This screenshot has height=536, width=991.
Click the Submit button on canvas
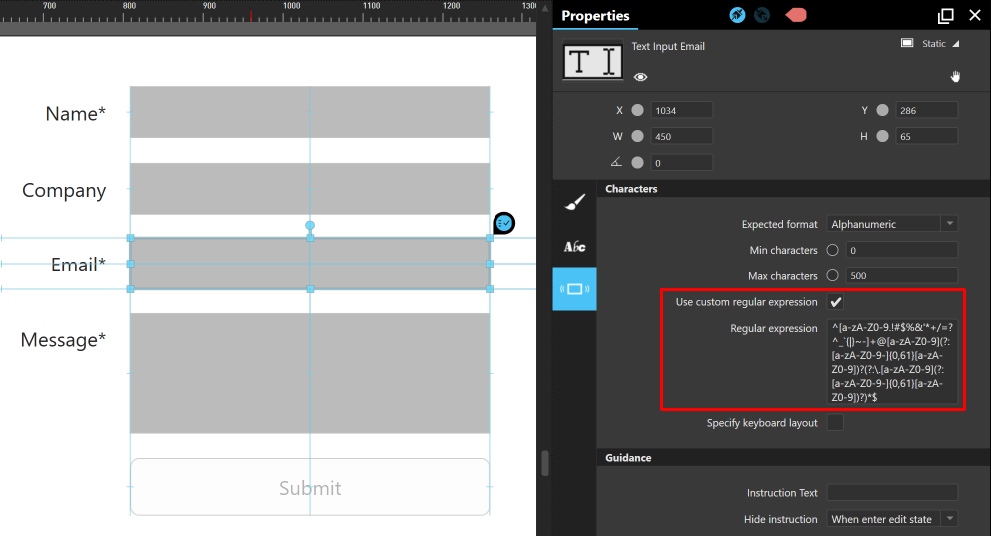point(310,487)
